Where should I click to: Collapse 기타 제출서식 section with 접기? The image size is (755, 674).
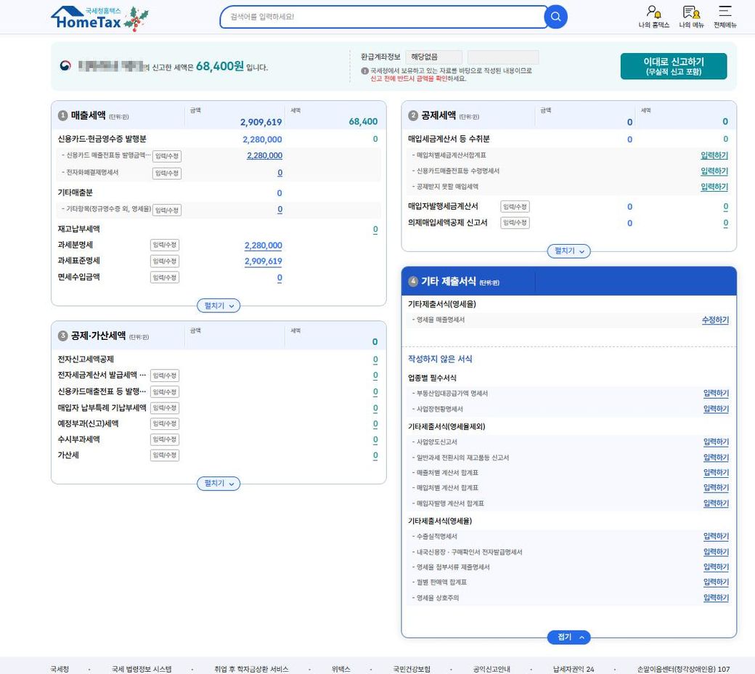568,637
